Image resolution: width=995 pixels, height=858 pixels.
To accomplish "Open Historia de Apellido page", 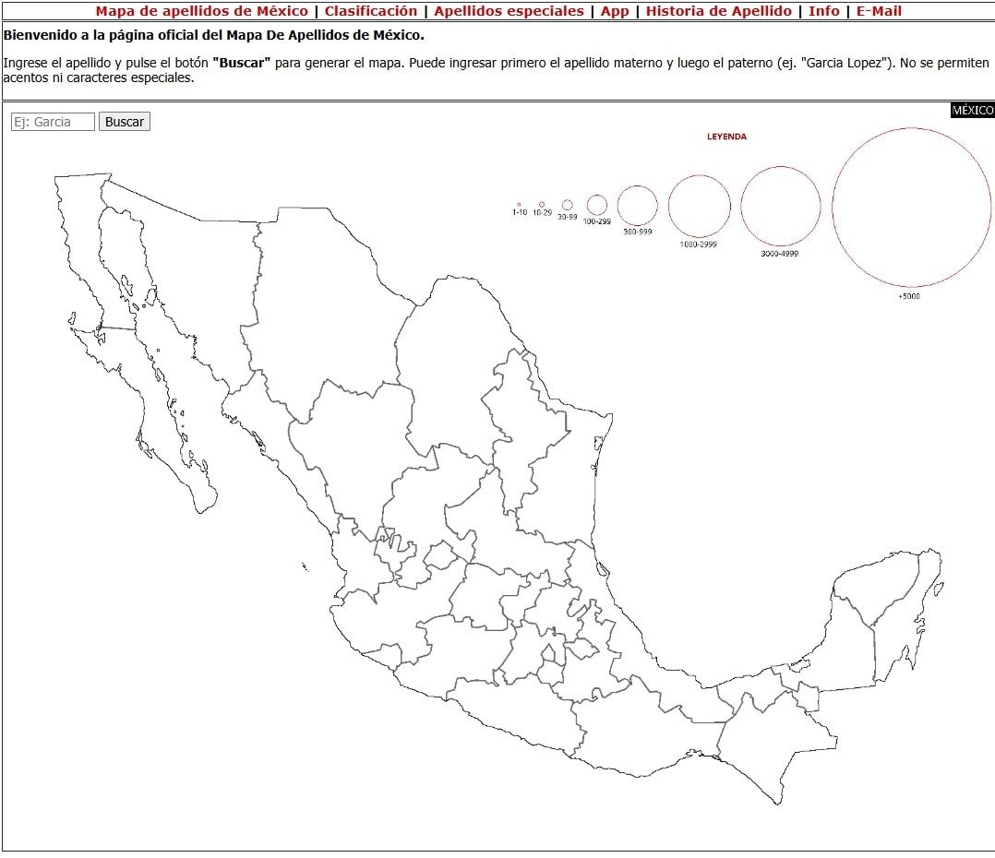I will coord(718,11).
